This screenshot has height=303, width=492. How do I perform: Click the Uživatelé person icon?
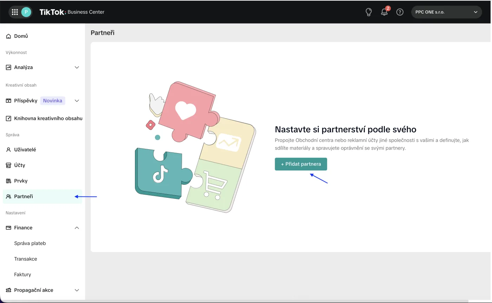pyautogui.click(x=9, y=150)
